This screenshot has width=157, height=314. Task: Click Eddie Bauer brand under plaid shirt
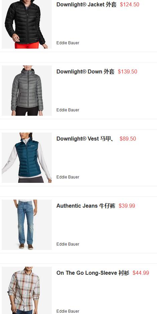point(68,311)
